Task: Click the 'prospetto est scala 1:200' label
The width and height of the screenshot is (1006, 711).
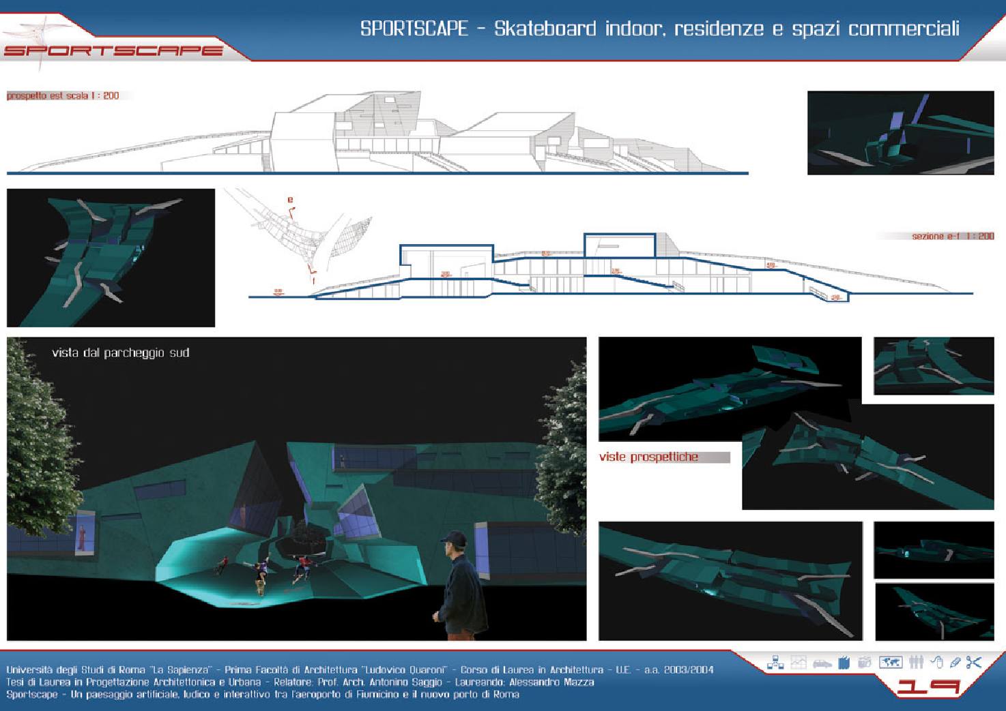Action: (x=63, y=96)
